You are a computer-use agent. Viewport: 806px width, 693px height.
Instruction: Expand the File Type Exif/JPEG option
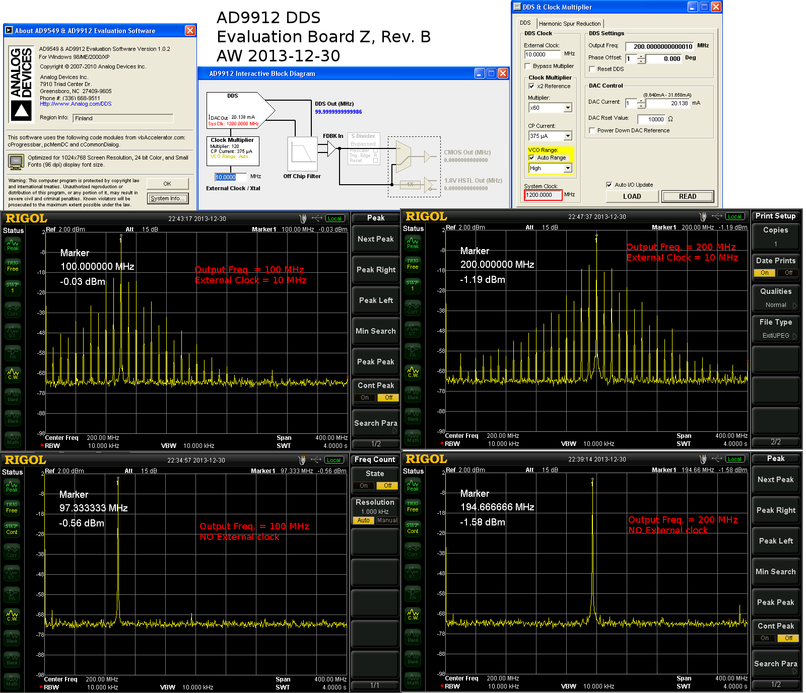click(x=776, y=329)
